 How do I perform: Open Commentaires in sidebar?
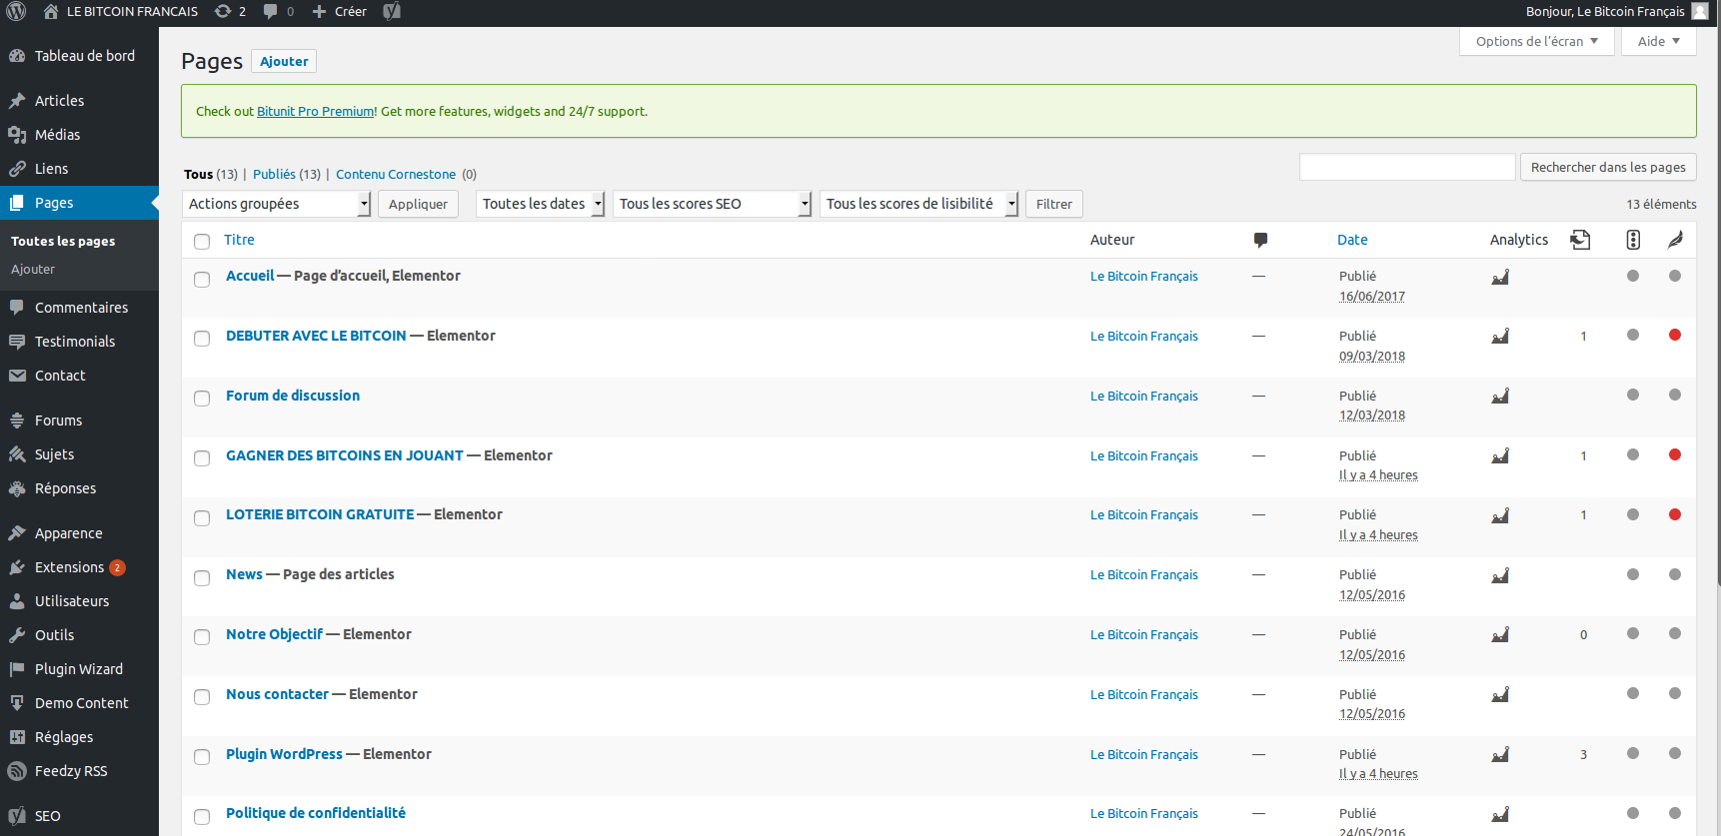79,308
